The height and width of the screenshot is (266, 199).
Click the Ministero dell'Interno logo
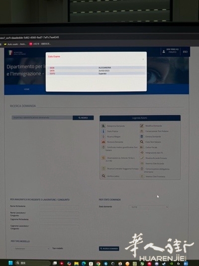click(16, 53)
